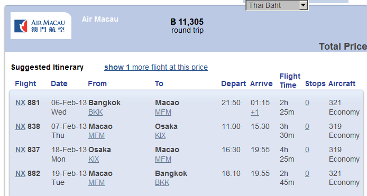Click the ฿ 11,305 round trip price
The width and height of the screenshot is (367, 196).
(187, 26)
